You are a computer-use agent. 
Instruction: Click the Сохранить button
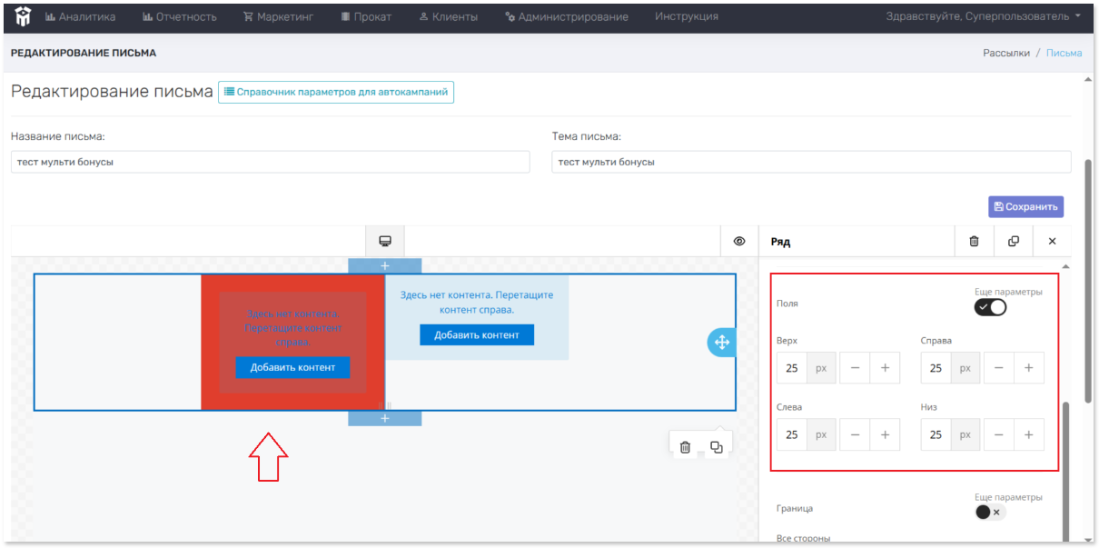(x=1026, y=206)
